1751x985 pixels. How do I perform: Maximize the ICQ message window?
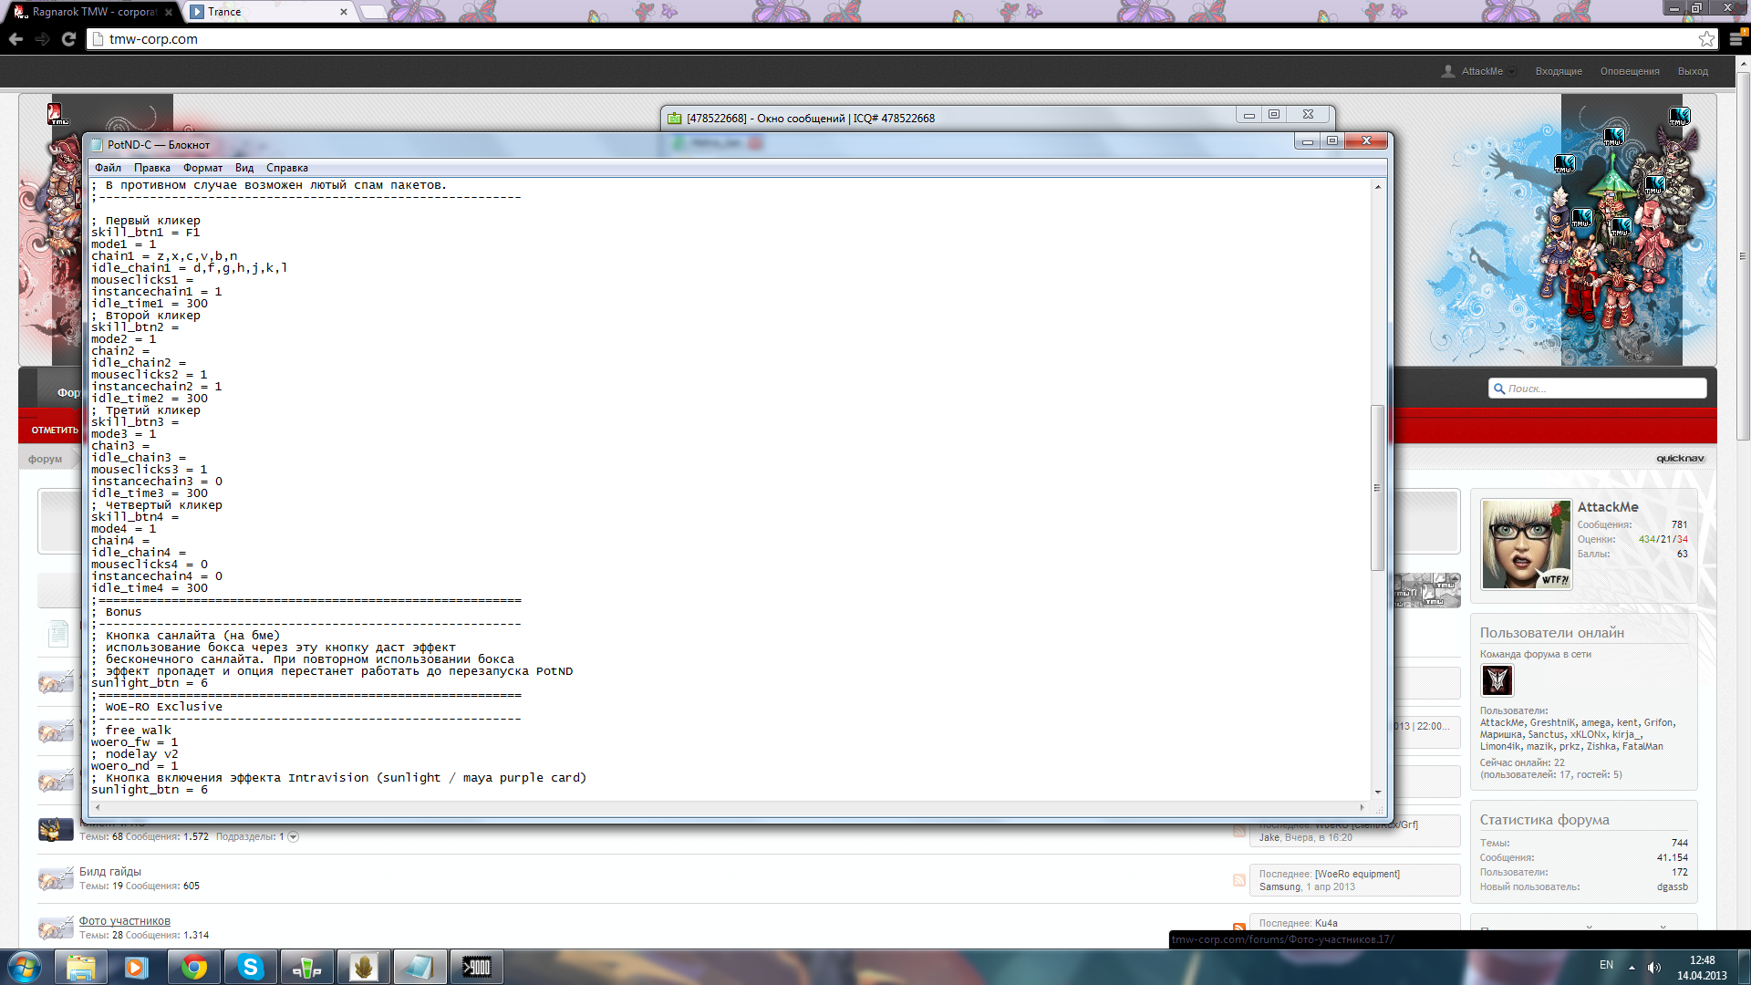[1274, 115]
